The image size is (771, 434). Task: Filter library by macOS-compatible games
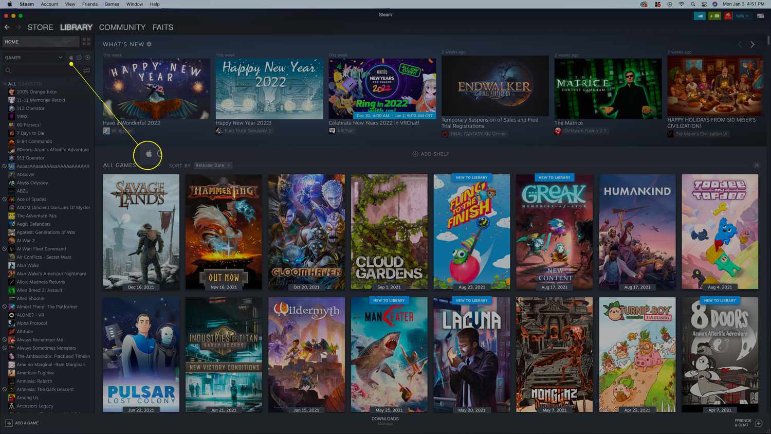click(71, 58)
